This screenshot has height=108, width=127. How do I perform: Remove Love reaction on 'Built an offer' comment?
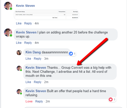point(29,101)
